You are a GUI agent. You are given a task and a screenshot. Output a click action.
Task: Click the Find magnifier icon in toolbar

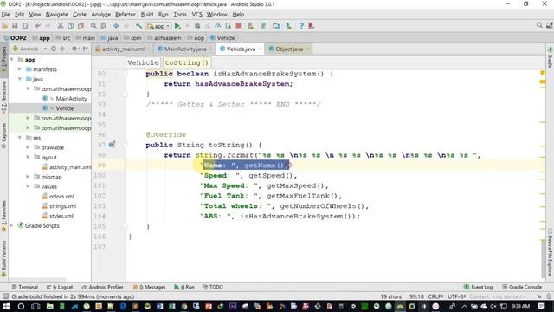pos(93,26)
